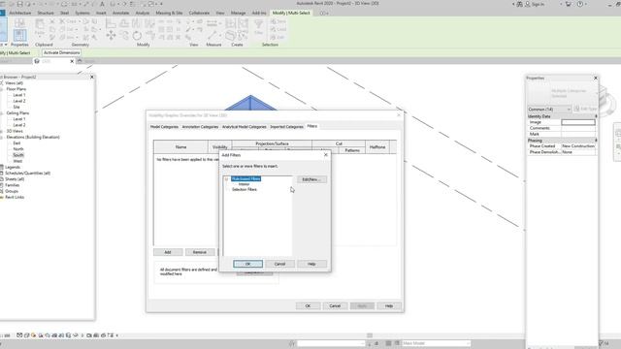Collapse the Floor Plans branch in browser
This screenshot has height=349, width=621.
pos(2,89)
